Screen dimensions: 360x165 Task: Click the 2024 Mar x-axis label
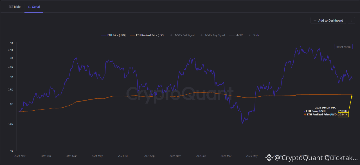click(71, 156)
